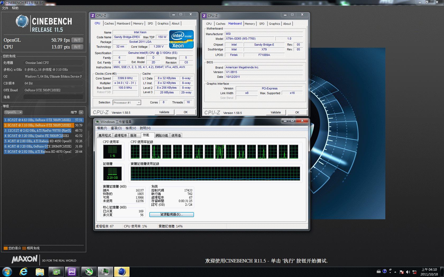Image resolution: width=444 pixels, height=277 pixels.
Task: Open Action Center flag icon in tray
Action: click(402, 272)
